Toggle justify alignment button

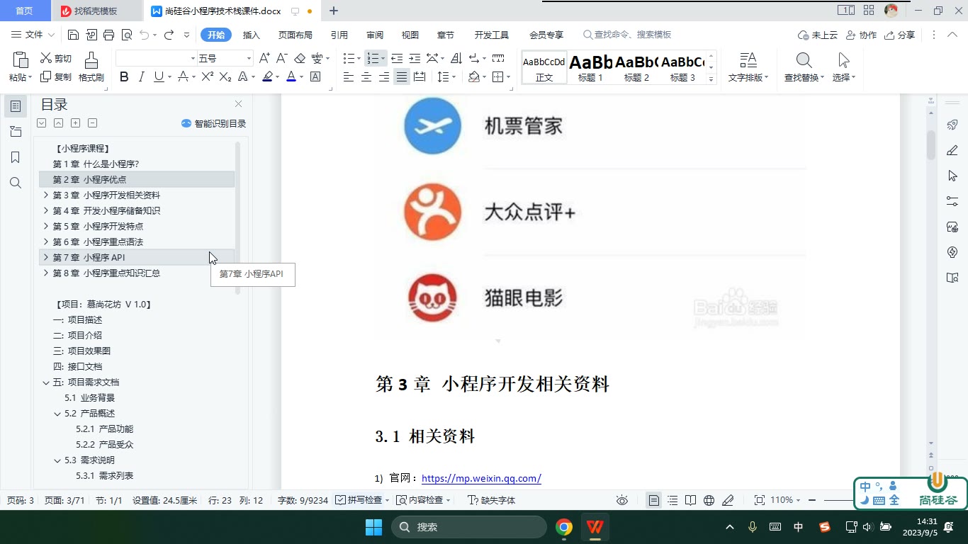[x=402, y=76]
